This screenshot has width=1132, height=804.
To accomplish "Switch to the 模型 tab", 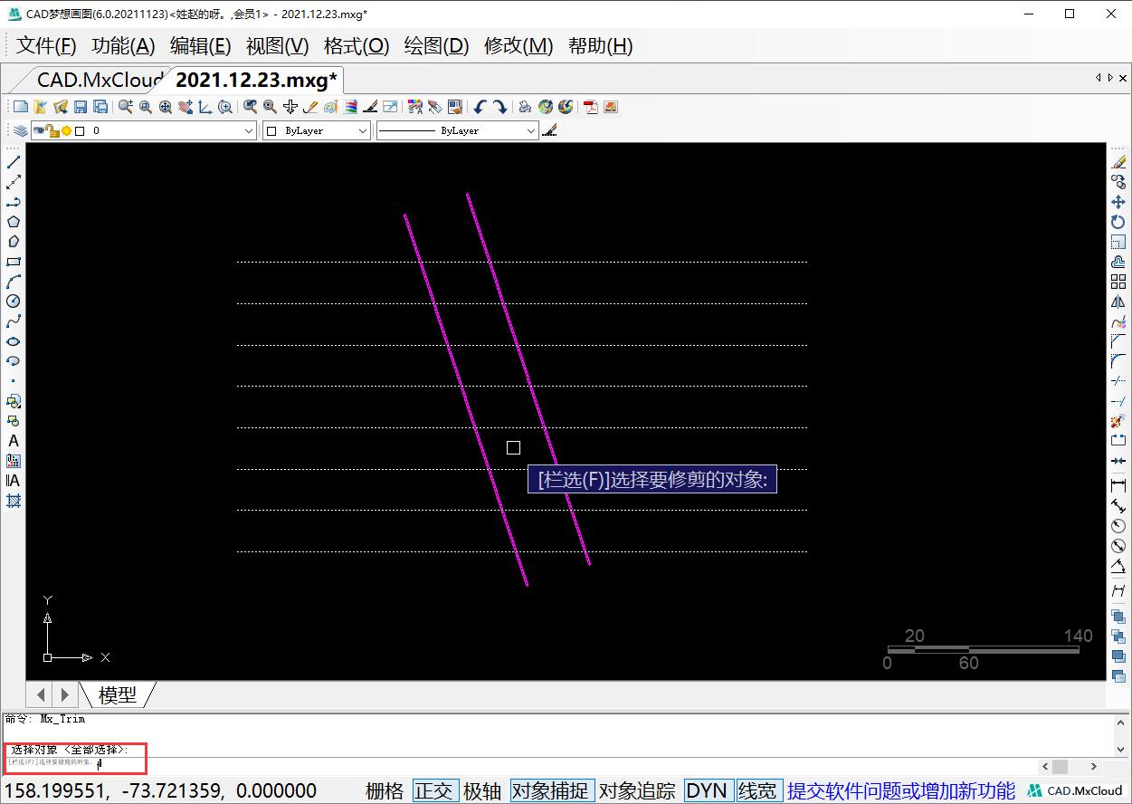I will [x=119, y=694].
